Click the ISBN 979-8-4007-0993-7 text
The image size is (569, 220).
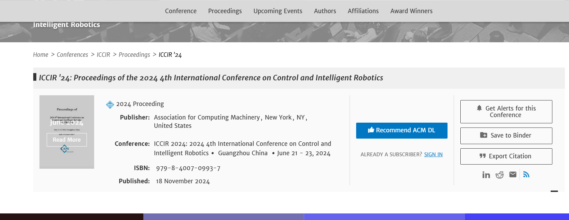click(x=188, y=168)
